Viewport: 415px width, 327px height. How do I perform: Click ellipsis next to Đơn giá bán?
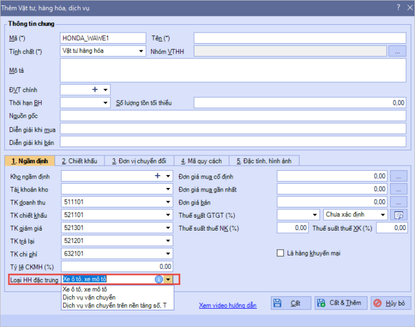(398, 202)
